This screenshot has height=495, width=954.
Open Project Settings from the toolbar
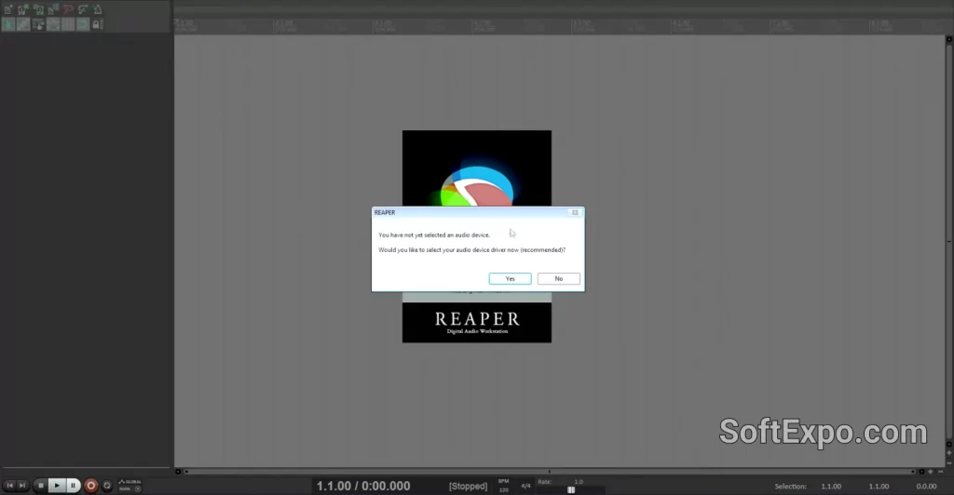pyautogui.click(x=53, y=9)
